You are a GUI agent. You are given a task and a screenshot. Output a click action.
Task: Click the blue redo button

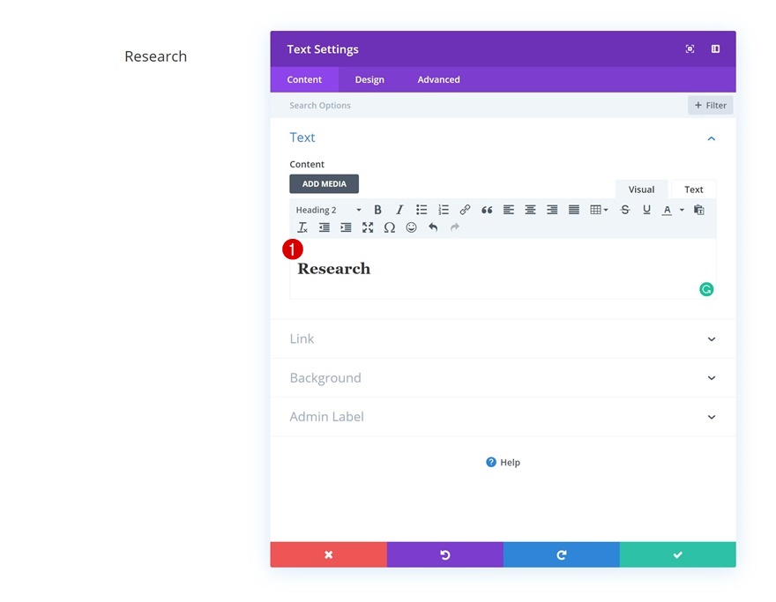click(x=561, y=554)
